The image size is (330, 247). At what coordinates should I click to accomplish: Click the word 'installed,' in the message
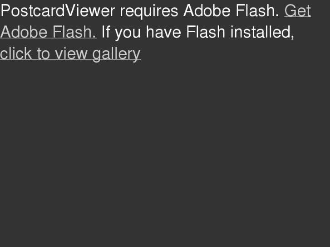[x=262, y=33]
